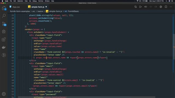Click line number 31 in the gutter

13,32
